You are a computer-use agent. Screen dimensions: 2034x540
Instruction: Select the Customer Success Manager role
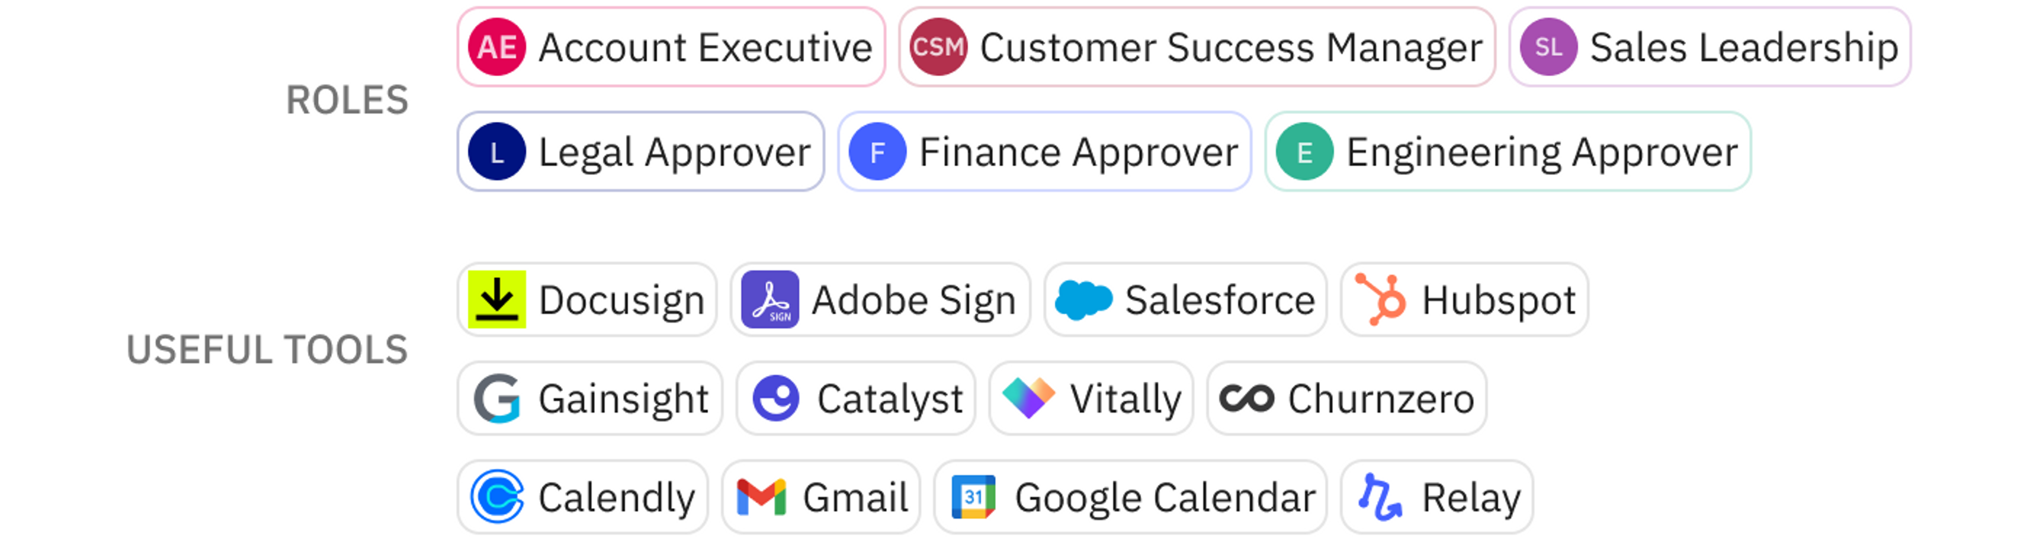point(1197,47)
